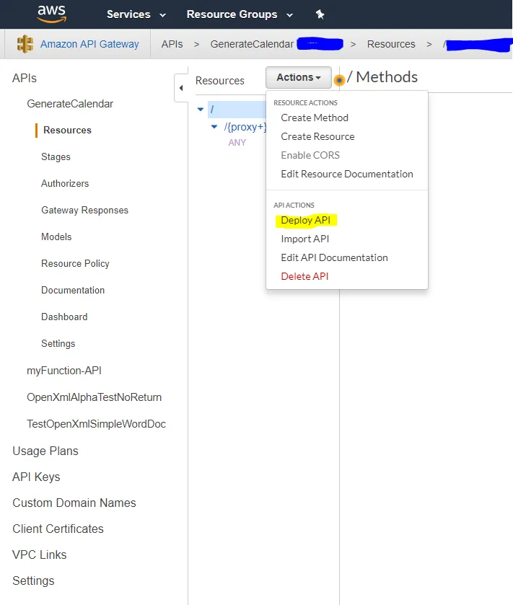513x605 pixels.
Task: Click APIs breadcrumb link
Action: [172, 44]
